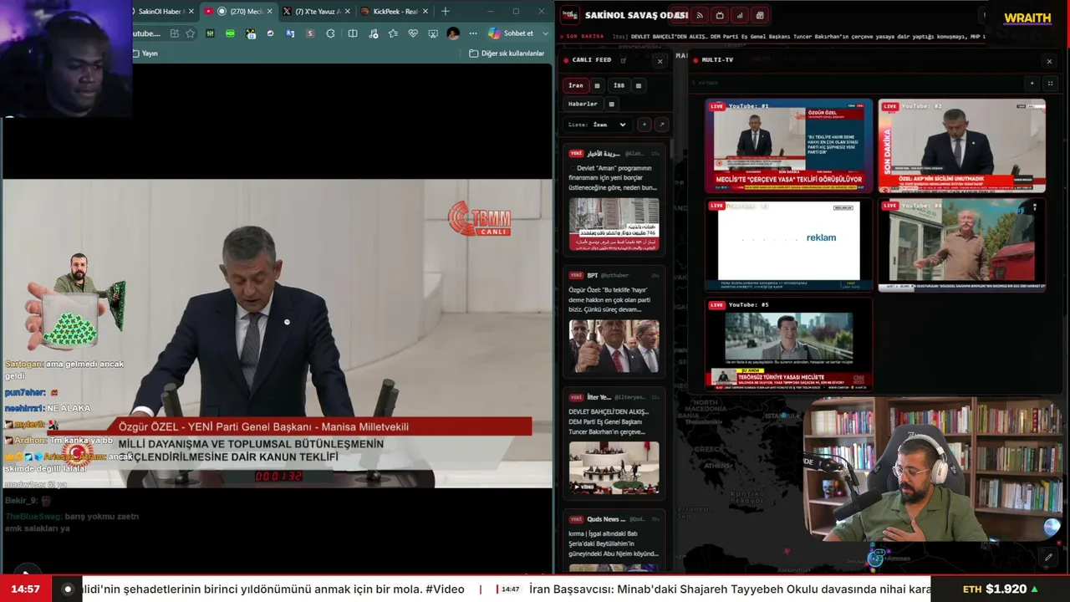
Task: Click the pencil edit icon on map
Action: point(1048,557)
